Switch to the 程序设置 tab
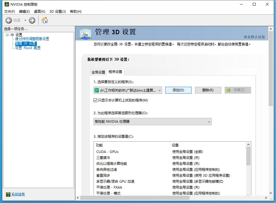Viewport: 276px width, 203px height. 115,72
